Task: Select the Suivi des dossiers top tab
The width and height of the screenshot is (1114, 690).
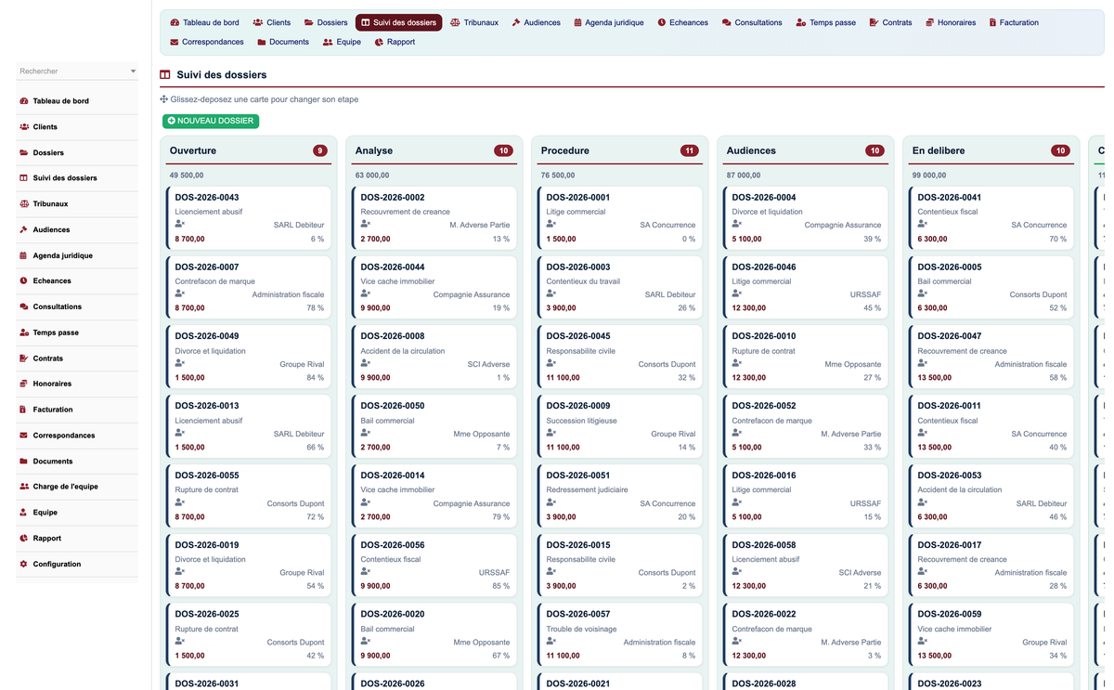Action: click(x=398, y=22)
